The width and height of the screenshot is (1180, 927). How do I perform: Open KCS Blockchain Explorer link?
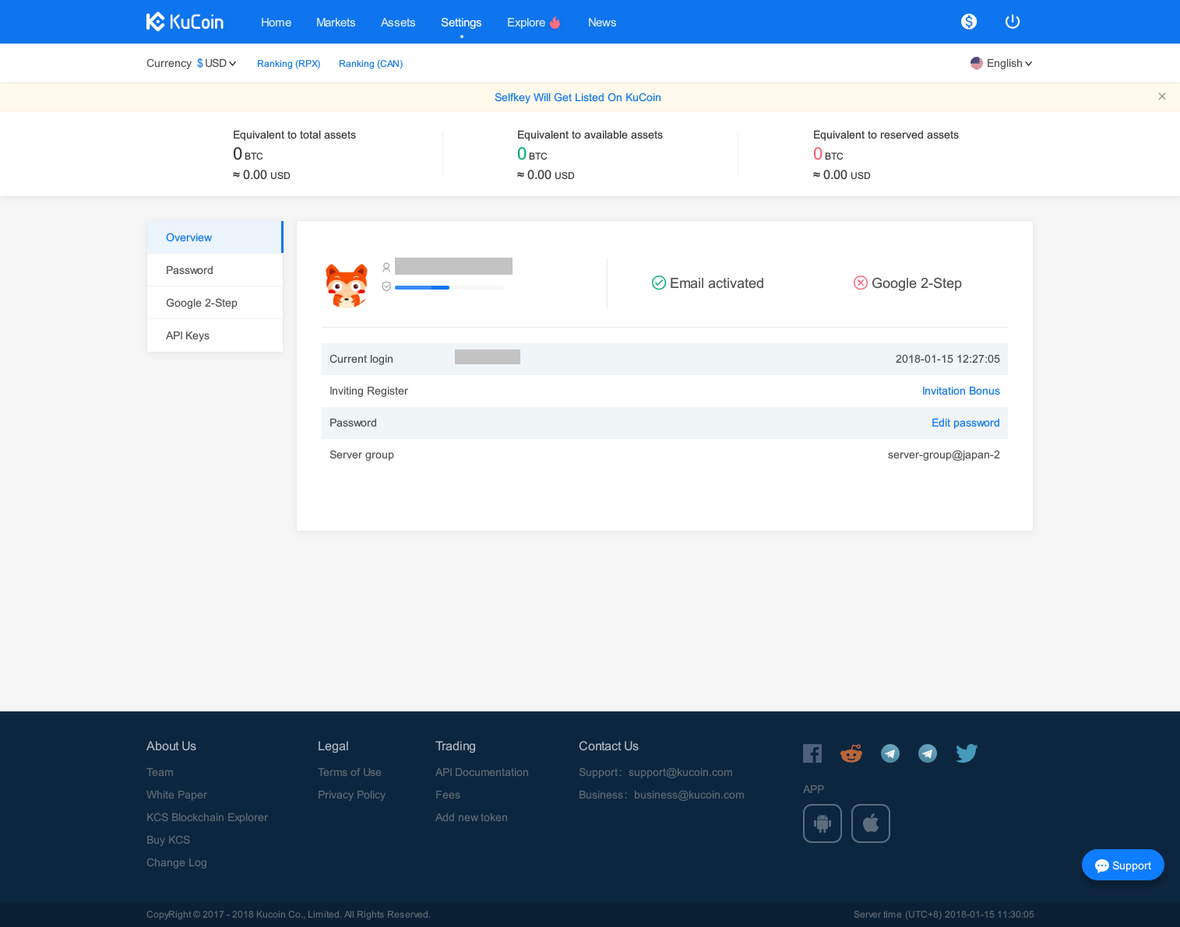207,817
